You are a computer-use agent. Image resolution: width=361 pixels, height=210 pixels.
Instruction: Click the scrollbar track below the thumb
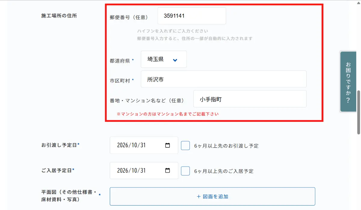tap(359, 171)
